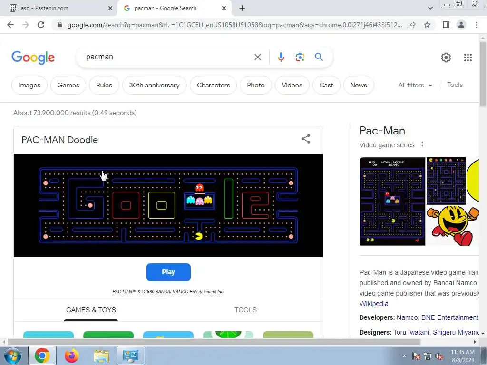Image resolution: width=487 pixels, height=365 pixels.
Task: Open the Windows Start menu
Action: [x=13, y=355]
